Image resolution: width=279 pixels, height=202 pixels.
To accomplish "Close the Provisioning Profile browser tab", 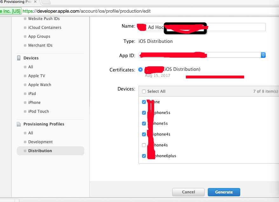I will (35, 2).
